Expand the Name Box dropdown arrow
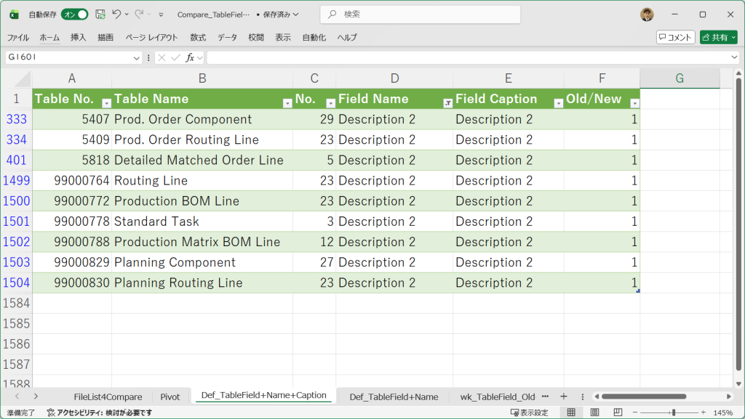This screenshot has width=745, height=419. point(137,57)
